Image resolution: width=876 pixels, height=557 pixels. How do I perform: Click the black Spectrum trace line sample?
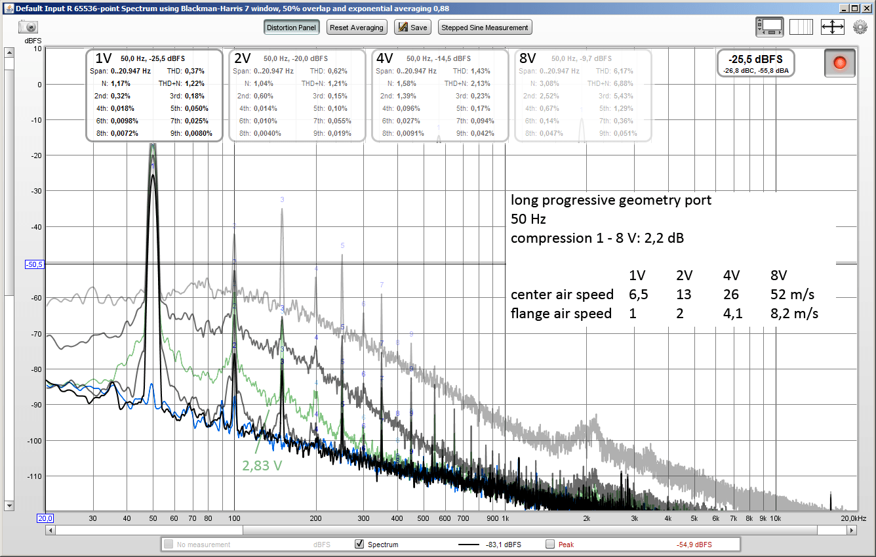[x=469, y=545]
